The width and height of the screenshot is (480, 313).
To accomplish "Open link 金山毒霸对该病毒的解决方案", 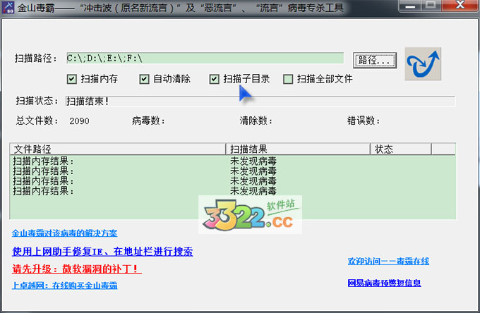I will 65,233.
